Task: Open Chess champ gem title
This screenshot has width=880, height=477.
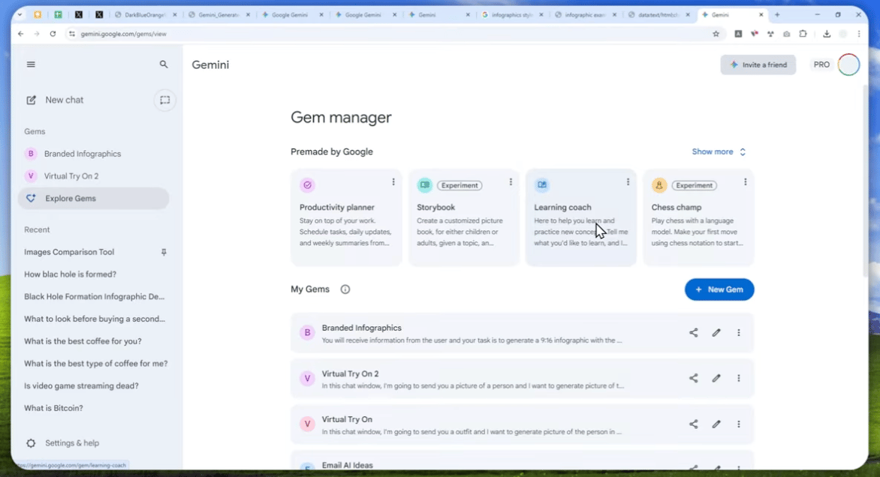Action: click(677, 208)
